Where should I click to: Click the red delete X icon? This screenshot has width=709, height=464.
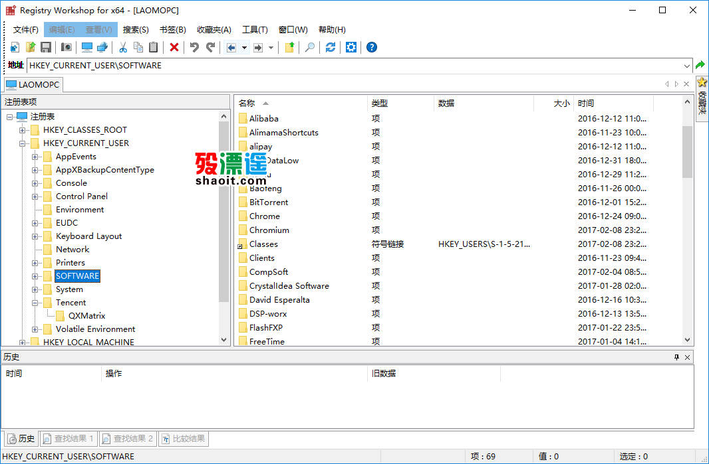(x=174, y=47)
